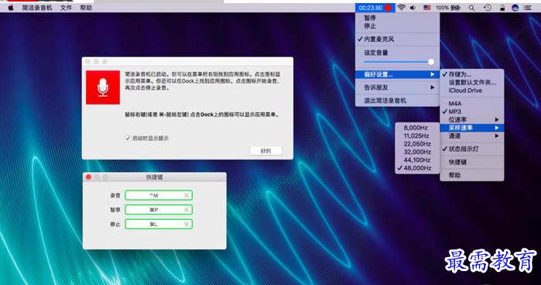Click the 设定音量 label
Viewport: 541px width, 285px height.
click(x=376, y=53)
